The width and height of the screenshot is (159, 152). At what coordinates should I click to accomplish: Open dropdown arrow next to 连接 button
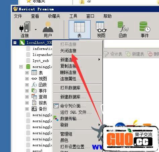pos(36,29)
